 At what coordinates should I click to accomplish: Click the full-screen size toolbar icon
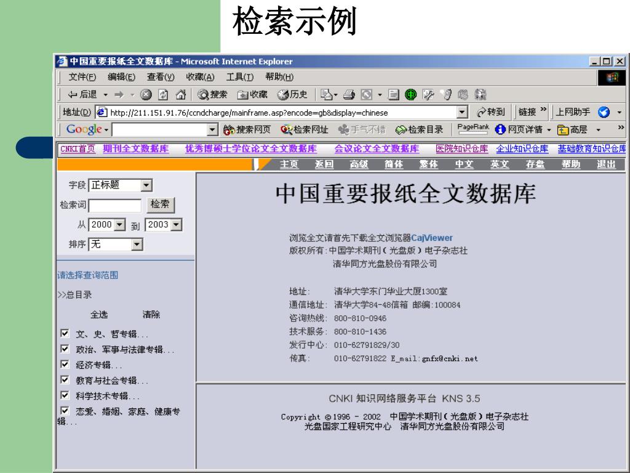pos(367,94)
